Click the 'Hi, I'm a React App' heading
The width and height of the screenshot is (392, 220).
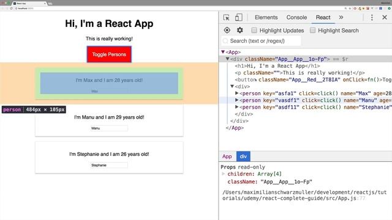[109, 24]
